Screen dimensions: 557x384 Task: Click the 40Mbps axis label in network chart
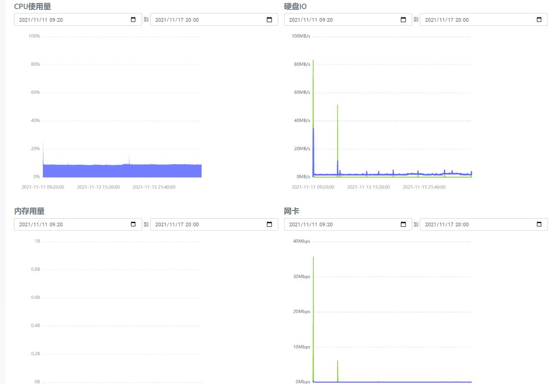pos(301,241)
